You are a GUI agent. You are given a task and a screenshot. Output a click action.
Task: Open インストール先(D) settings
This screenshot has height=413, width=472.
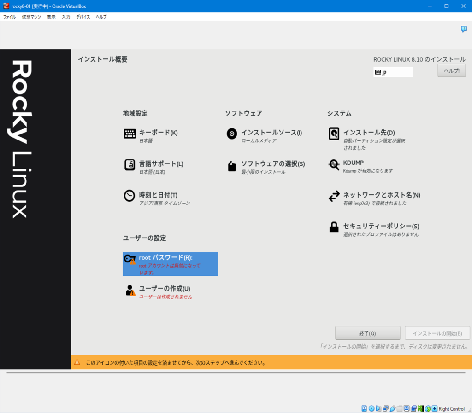click(x=369, y=133)
